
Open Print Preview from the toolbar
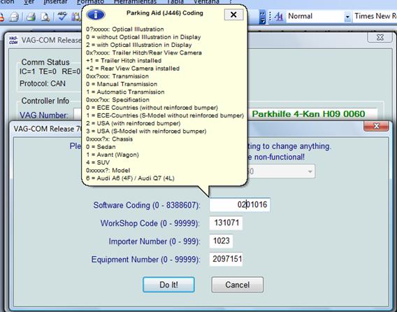click(45, 17)
